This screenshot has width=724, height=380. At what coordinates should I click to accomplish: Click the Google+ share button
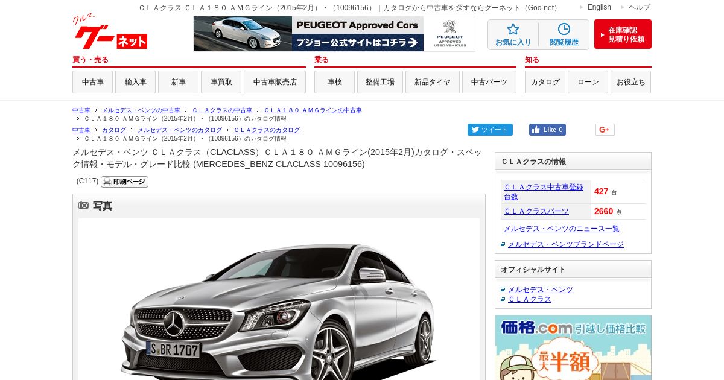(605, 130)
